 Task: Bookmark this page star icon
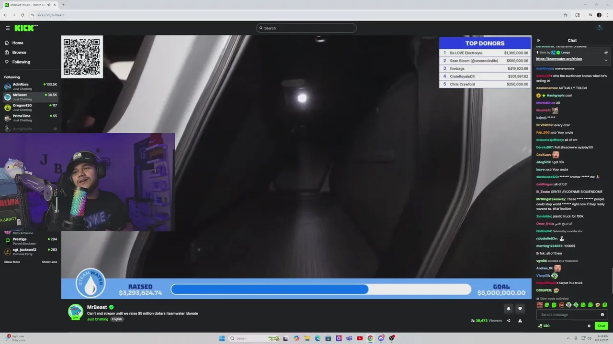pos(566,15)
